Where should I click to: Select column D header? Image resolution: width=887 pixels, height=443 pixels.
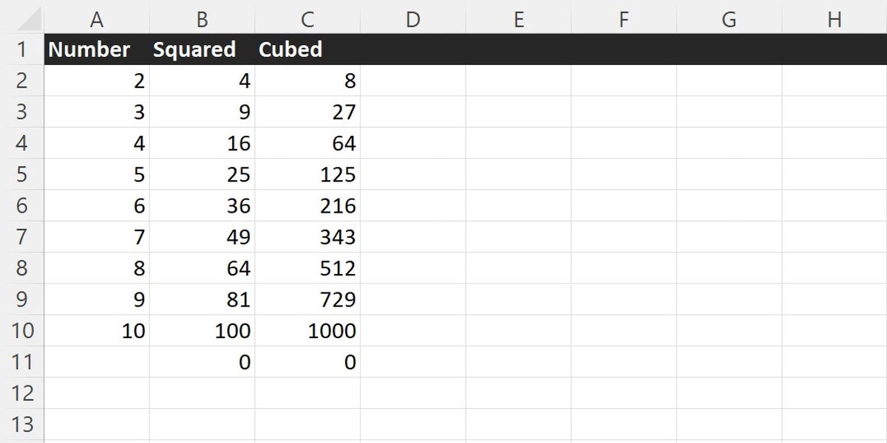[412, 19]
